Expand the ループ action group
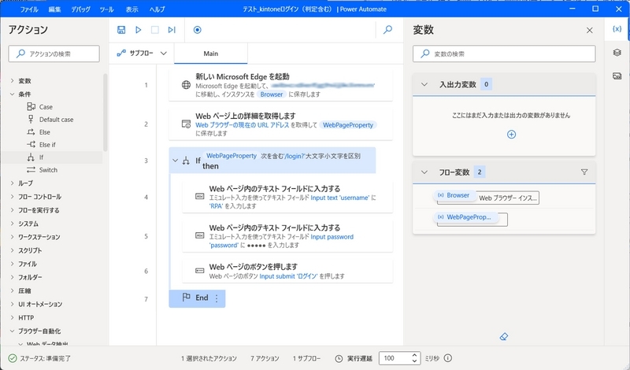Image resolution: width=630 pixels, height=370 pixels. [12, 183]
